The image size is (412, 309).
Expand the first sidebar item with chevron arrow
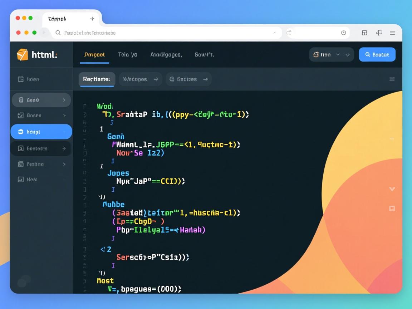64,100
